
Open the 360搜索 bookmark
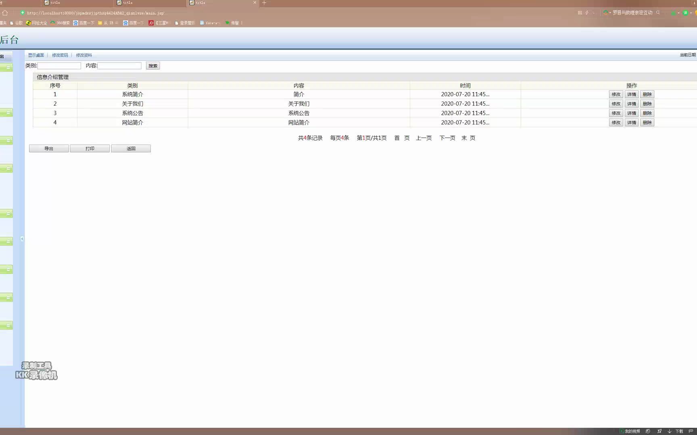tap(60, 23)
